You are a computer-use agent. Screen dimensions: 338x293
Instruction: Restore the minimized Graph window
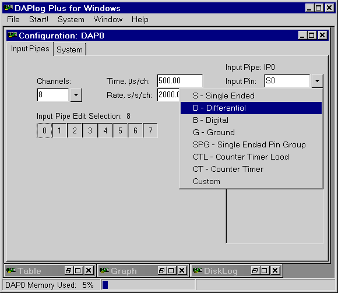[161, 271]
